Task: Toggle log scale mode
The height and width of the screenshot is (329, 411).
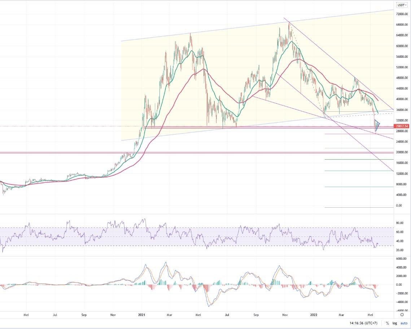Action: pyautogui.click(x=394, y=323)
